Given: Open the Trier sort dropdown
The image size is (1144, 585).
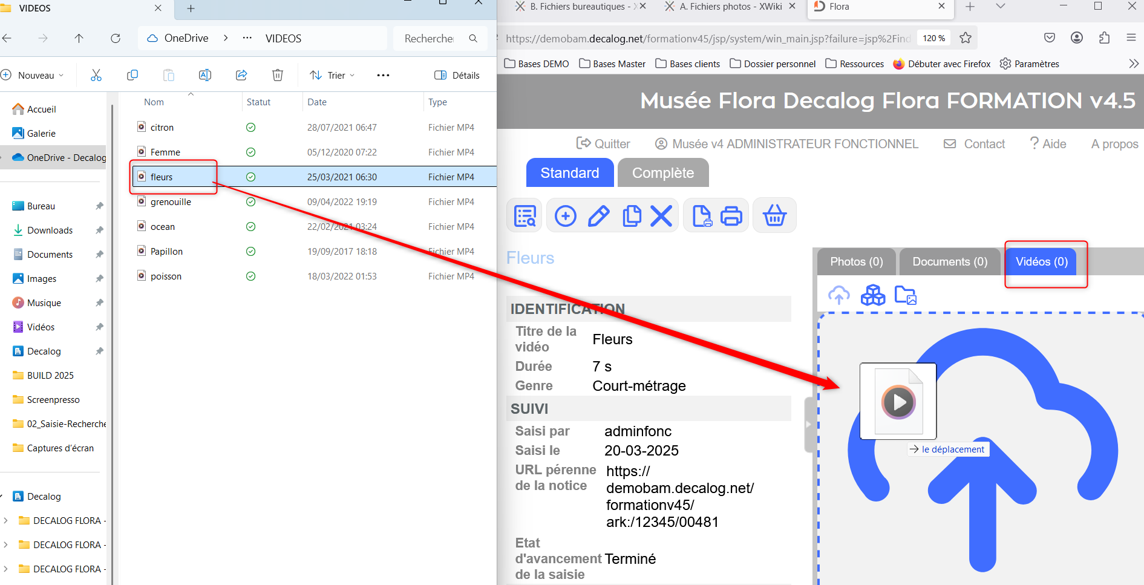Looking at the screenshot, I should click(x=332, y=75).
